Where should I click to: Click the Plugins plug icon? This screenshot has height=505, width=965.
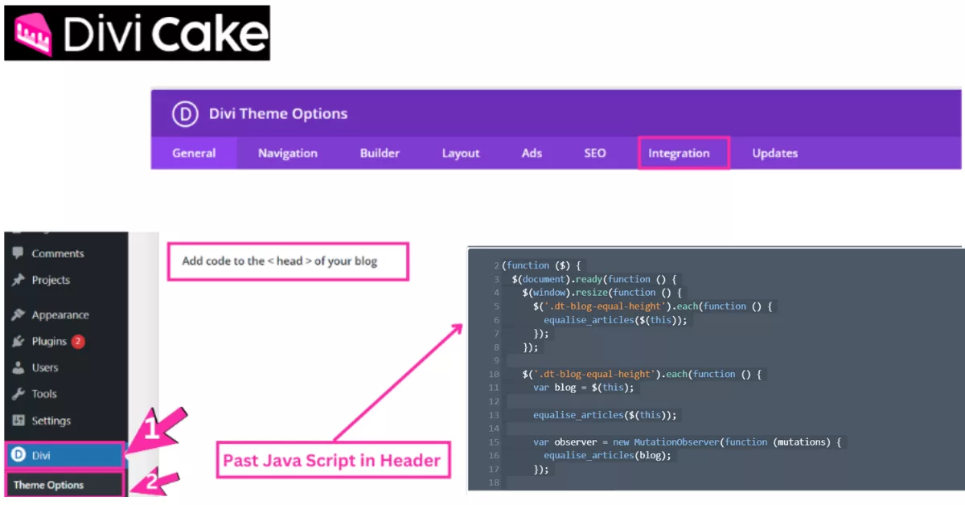(x=18, y=341)
